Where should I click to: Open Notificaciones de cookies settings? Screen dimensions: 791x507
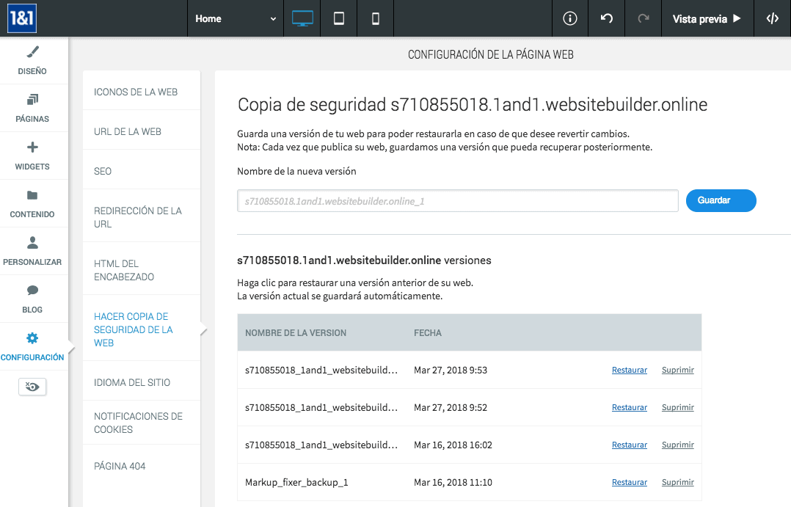point(141,423)
